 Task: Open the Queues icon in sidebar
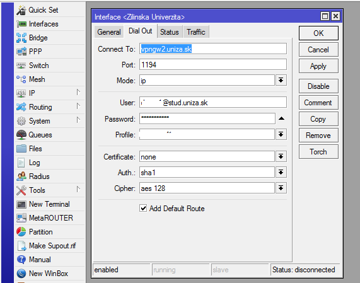pos(21,135)
